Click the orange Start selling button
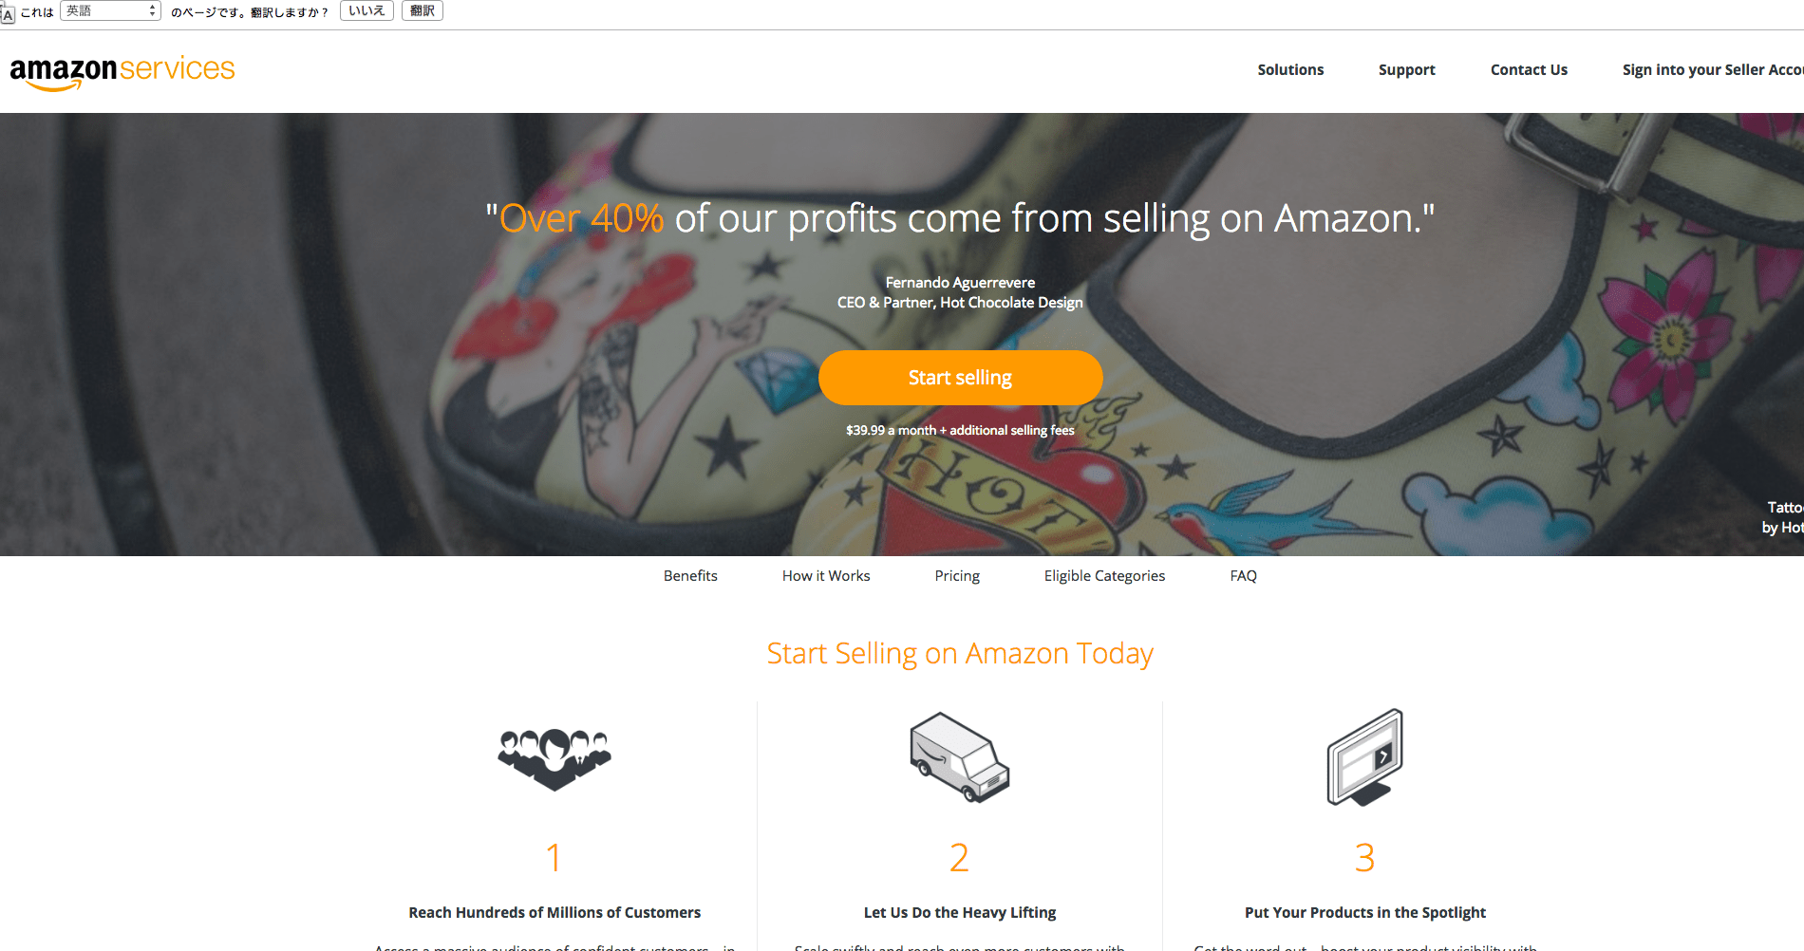Image resolution: width=1804 pixels, height=951 pixels. pos(960,378)
